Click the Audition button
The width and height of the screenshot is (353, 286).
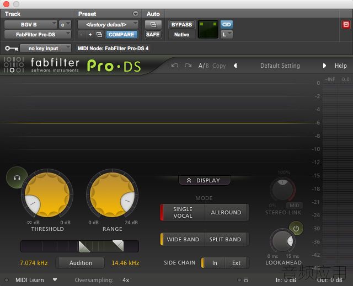pyautogui.click(x=81, y=263)
